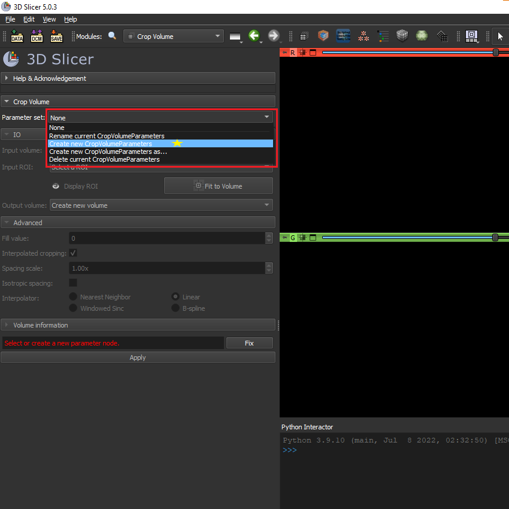Viewport: 509px width, 509px height.
Task: Open the Crop Volume module dropdown
Action: coord(173,36)
